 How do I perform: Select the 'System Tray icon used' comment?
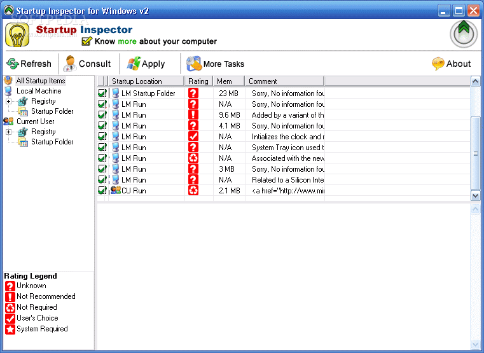tap(285, 148)
